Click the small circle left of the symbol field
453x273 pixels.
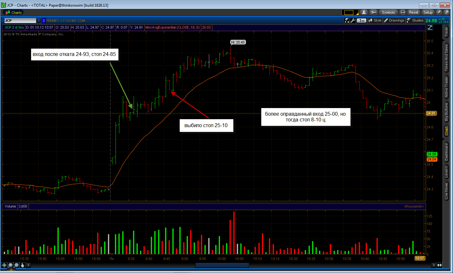[2, 20]
